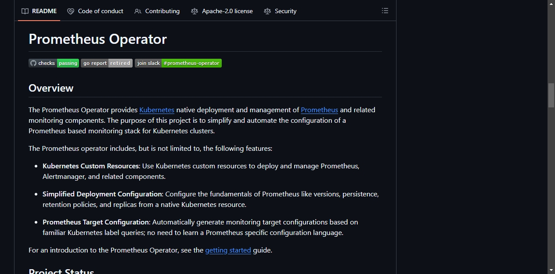Click the scrollbar up arrow
Viewport: 555px width, 274px height.
(x=551, y=4)
